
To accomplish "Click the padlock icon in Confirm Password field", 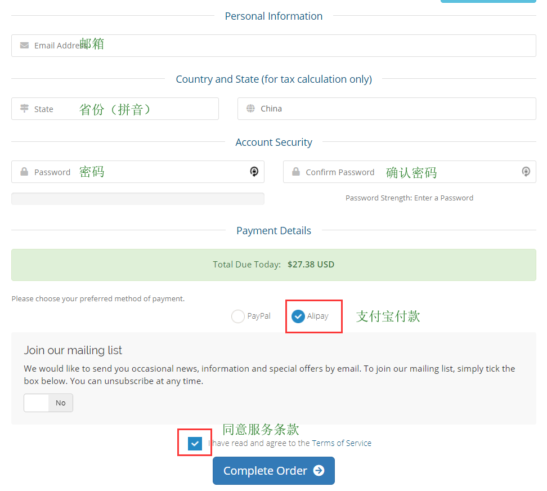I will [296, 172].
